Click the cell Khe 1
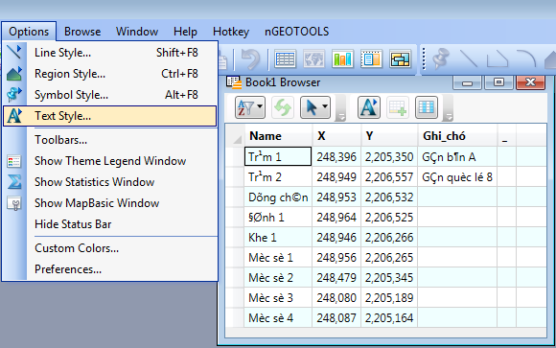 coord(278,238)
